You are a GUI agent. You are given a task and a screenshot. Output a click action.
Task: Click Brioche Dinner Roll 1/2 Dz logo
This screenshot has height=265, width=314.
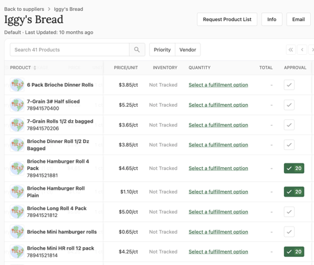17,145
